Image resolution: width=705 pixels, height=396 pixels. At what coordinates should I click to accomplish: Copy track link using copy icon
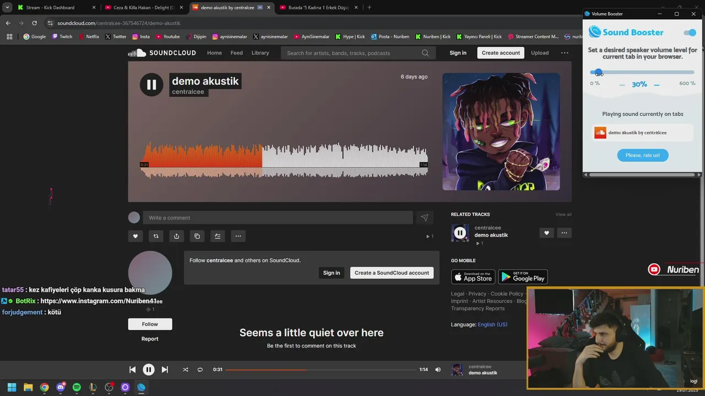point(197,236)
